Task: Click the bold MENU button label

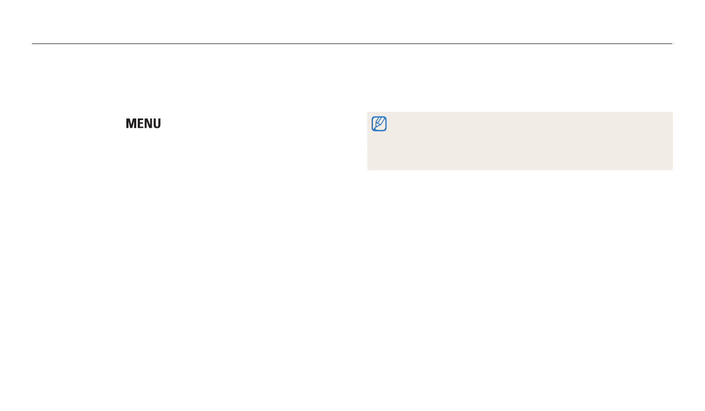Action: coord(143,124)
